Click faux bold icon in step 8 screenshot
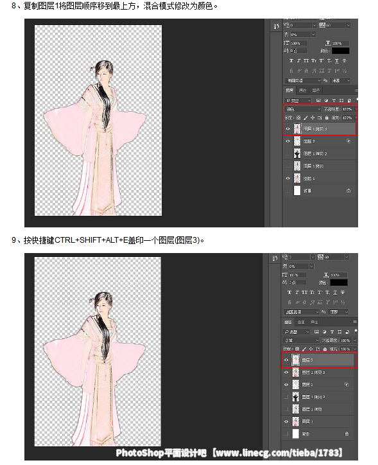Viewport: 378px width, 465px height. pyautogui.click(x=291, y=61)
